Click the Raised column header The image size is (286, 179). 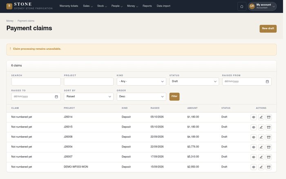click(x=155, y=108)
